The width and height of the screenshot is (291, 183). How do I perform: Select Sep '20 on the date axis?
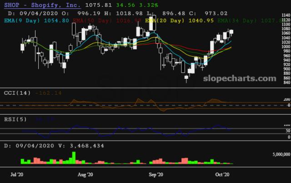pos(156,174)
